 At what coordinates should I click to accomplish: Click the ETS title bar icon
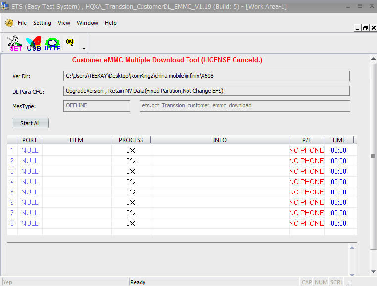point(5,6)
